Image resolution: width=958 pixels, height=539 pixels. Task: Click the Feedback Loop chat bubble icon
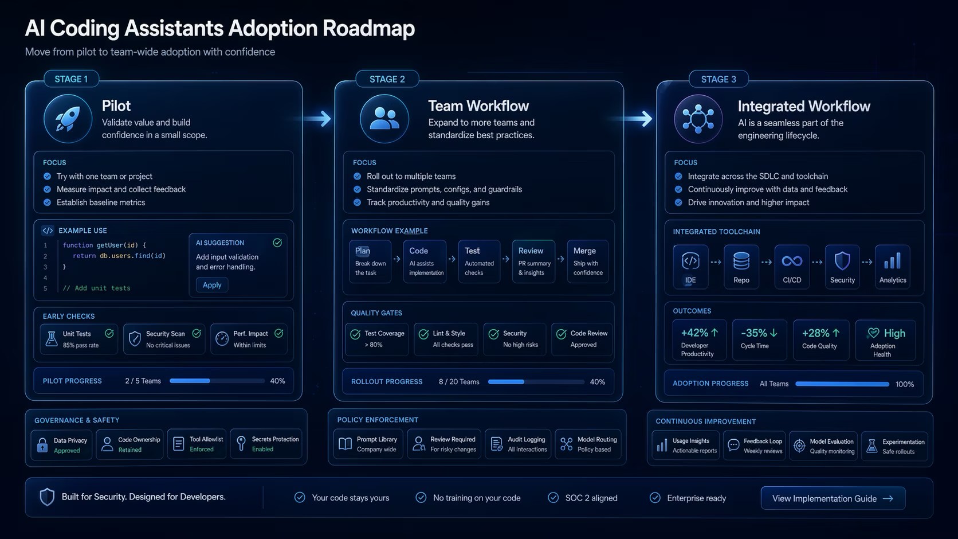[x=733, y=445]
